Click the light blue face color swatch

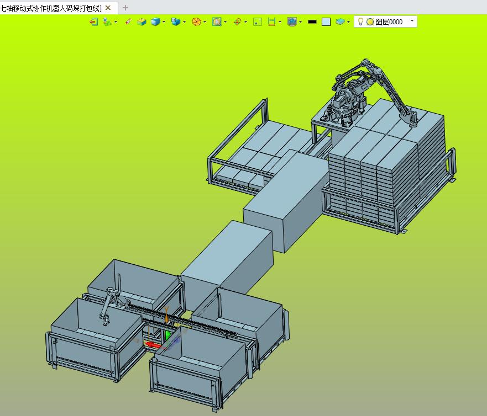coord(326,22)
